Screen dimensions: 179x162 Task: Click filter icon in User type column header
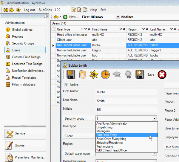coord(85,29)
